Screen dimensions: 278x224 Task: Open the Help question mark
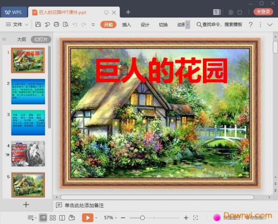pos(251,25)
